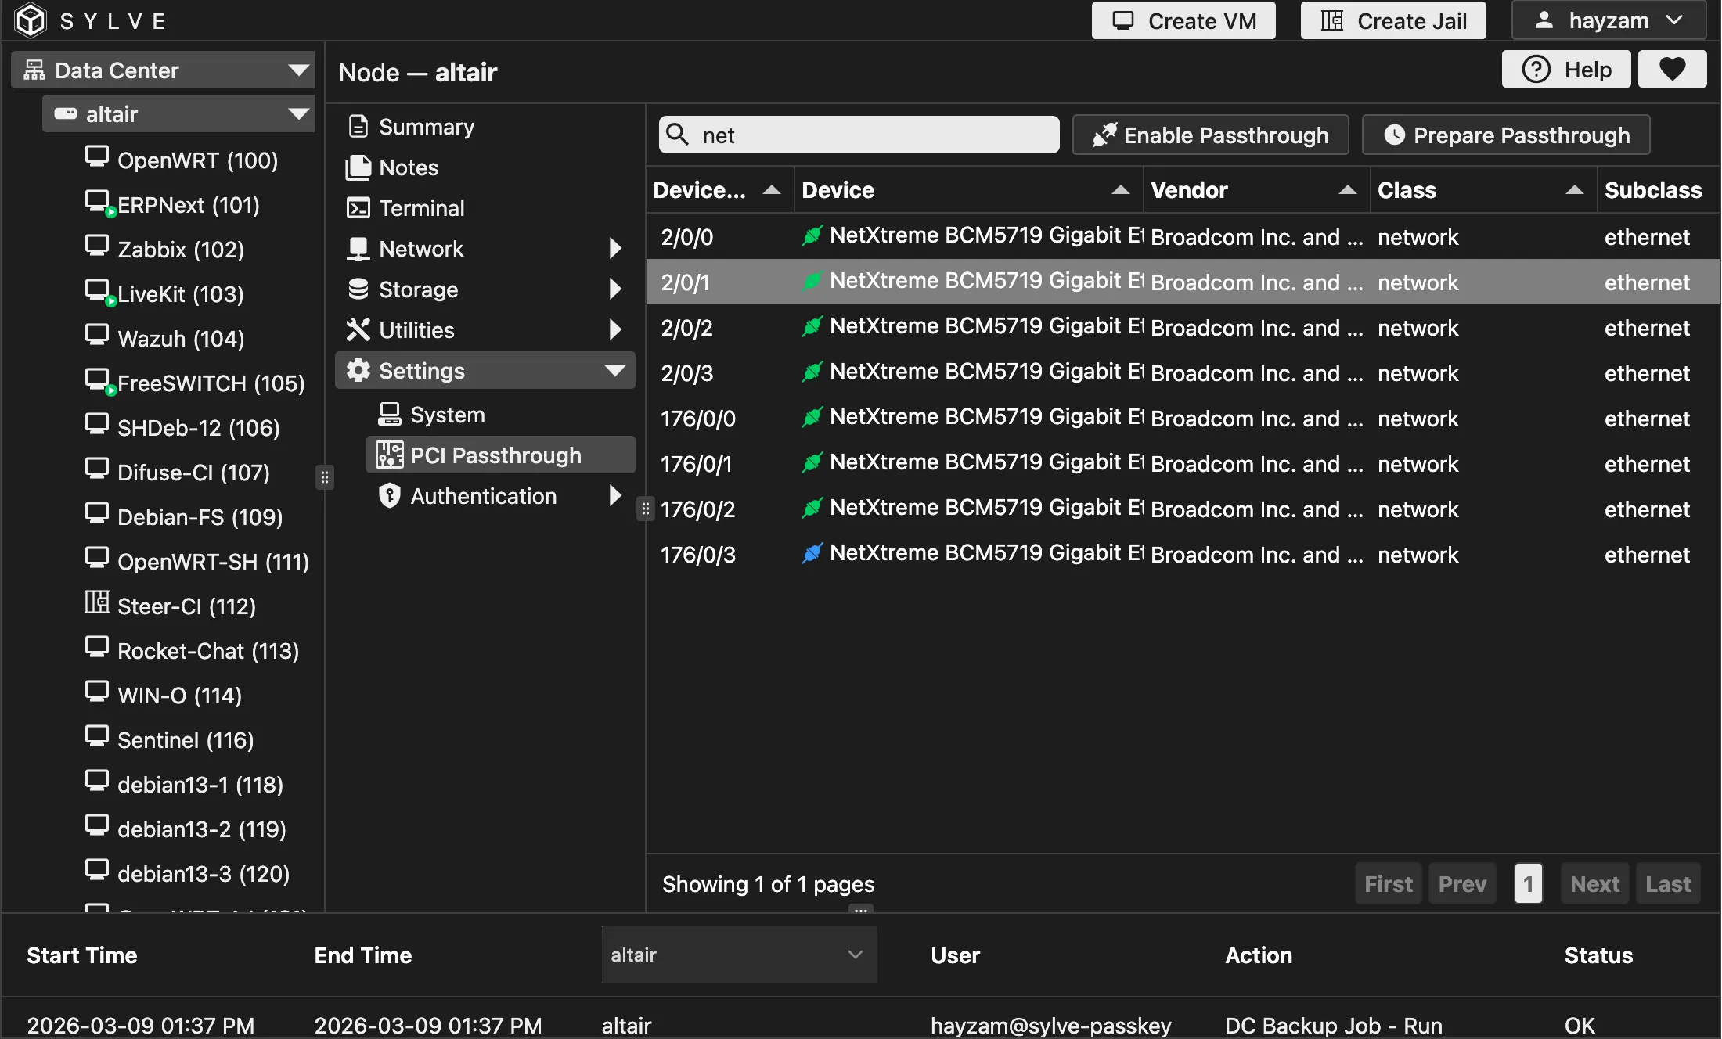Collapse the Settings menu section

tap(615, 371)
